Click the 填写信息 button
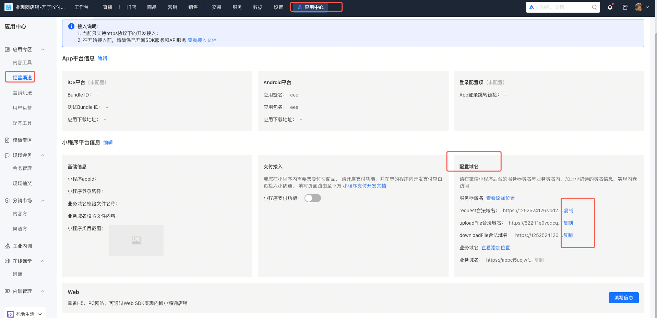Image resolution: width=657 pixels, height=318 pixels. (623, 298)
